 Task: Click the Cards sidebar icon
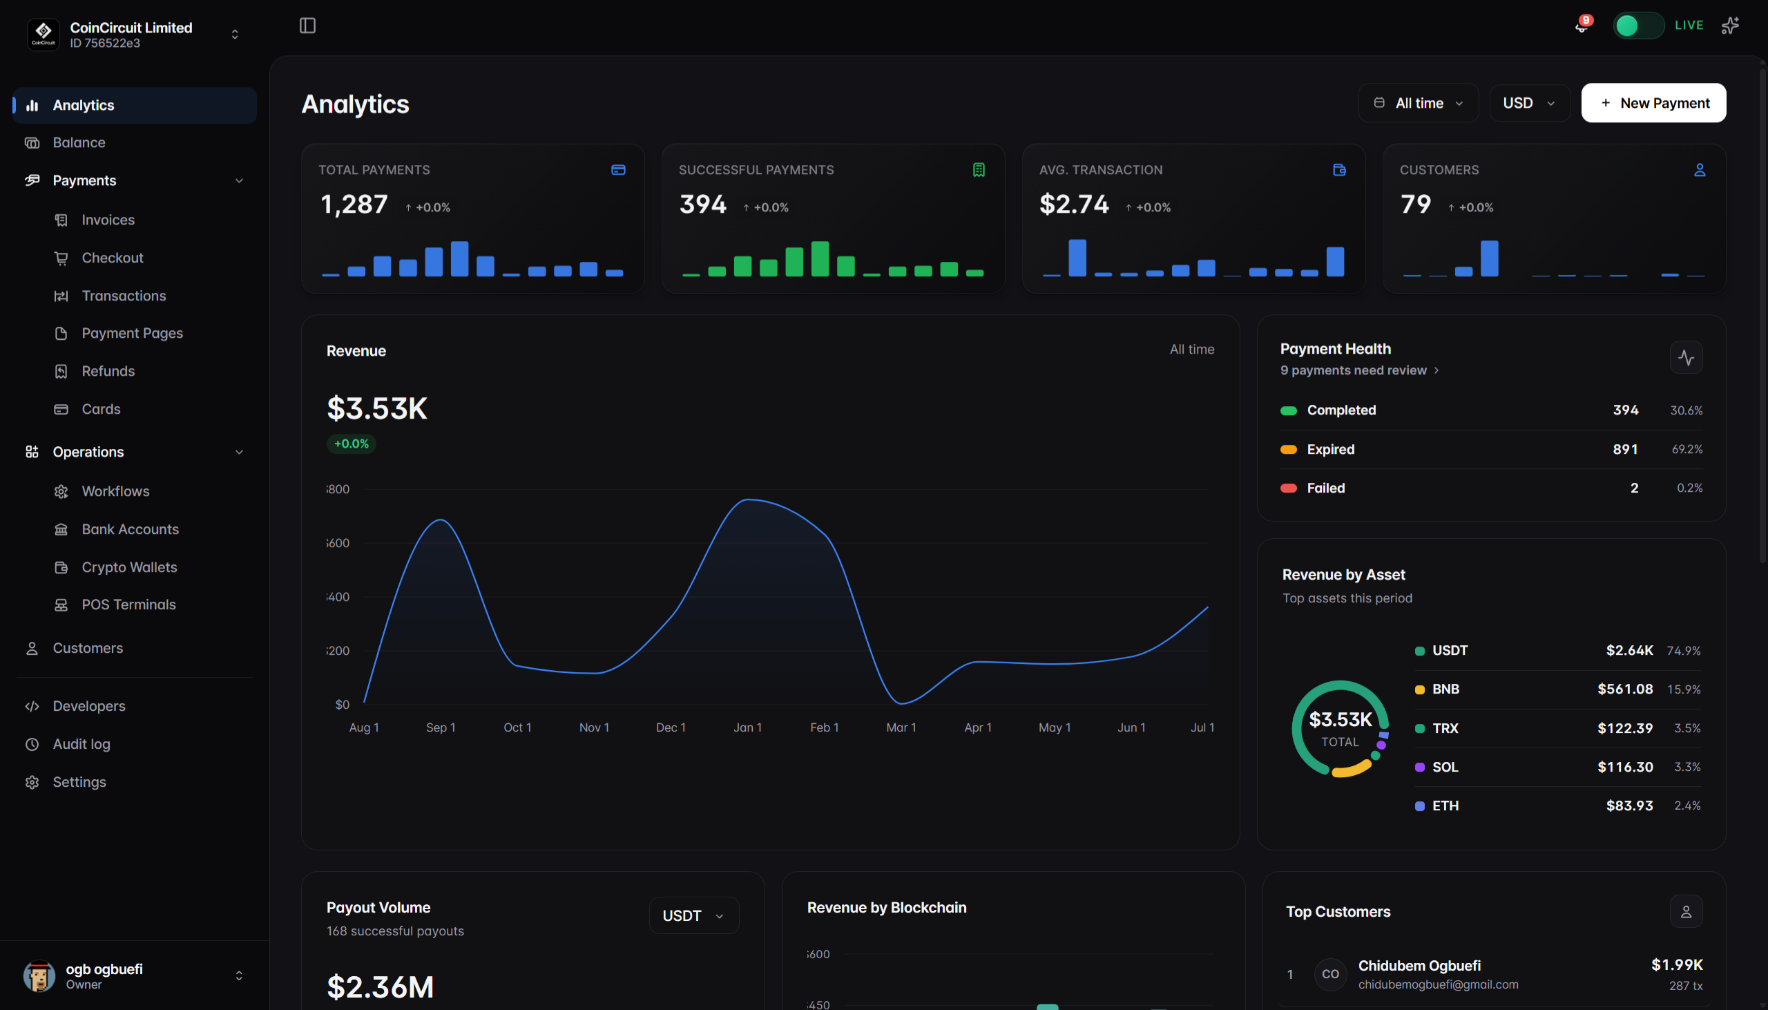point(61,409)
